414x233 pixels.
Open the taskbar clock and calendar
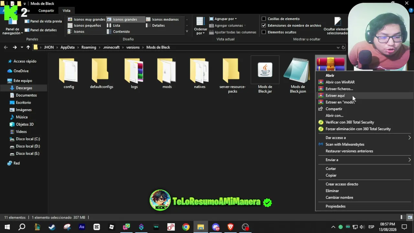pos(387,227)
